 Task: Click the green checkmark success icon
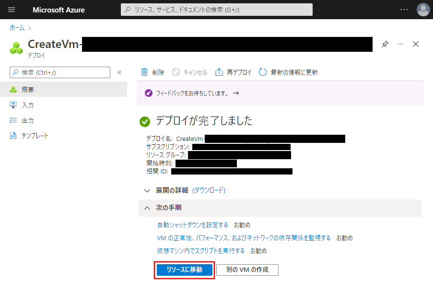point(145,122)
